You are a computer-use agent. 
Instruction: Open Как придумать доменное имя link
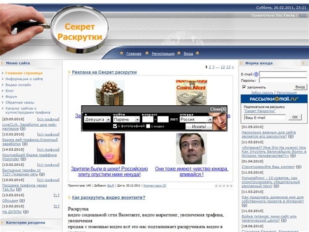coord(273,199)
